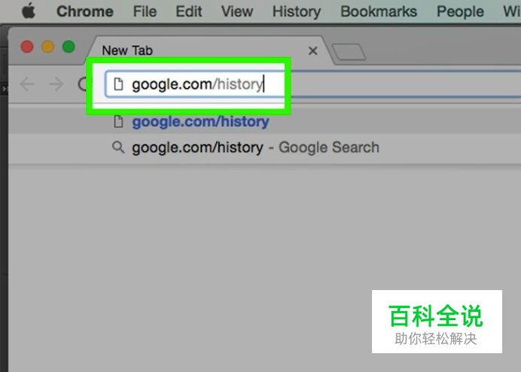
Task: Select the blue google.com/history URL suggestion
Action: tap(265, 121)
